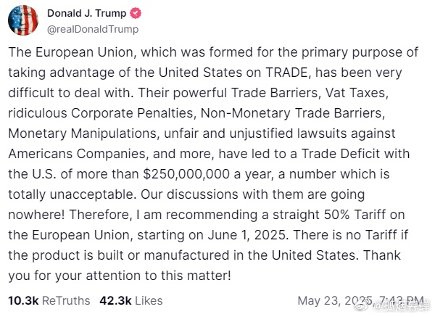Click the capitalized word TRADE
Viewport: 435px width, 317px height.
tap(286, 73)
